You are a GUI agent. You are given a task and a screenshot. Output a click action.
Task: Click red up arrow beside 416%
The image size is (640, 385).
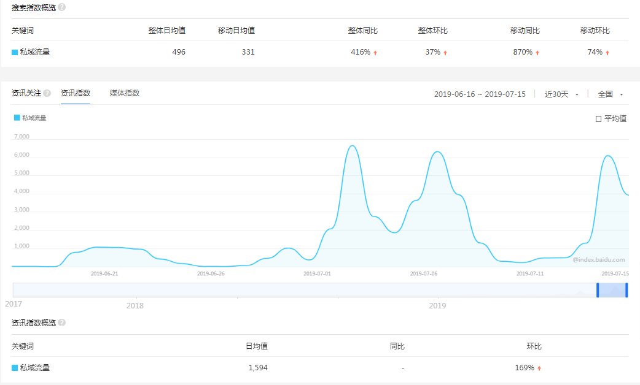coord(375,53)
